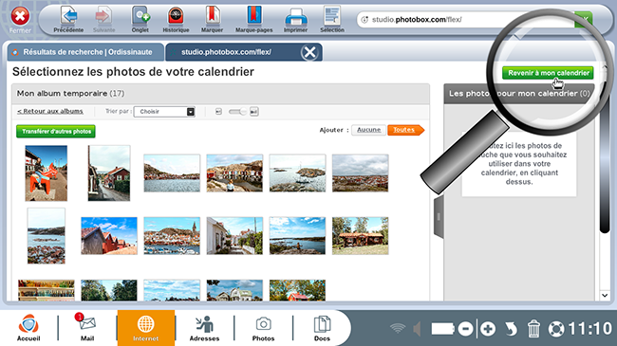Viewport: 617px width, 346px height.
Task: Click Revenir à mon calendrier button
Action: pyautogui.click(x=548, y=73)
